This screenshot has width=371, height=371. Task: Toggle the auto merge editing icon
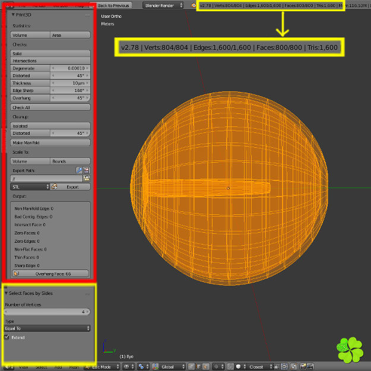(x=294, y=367)
